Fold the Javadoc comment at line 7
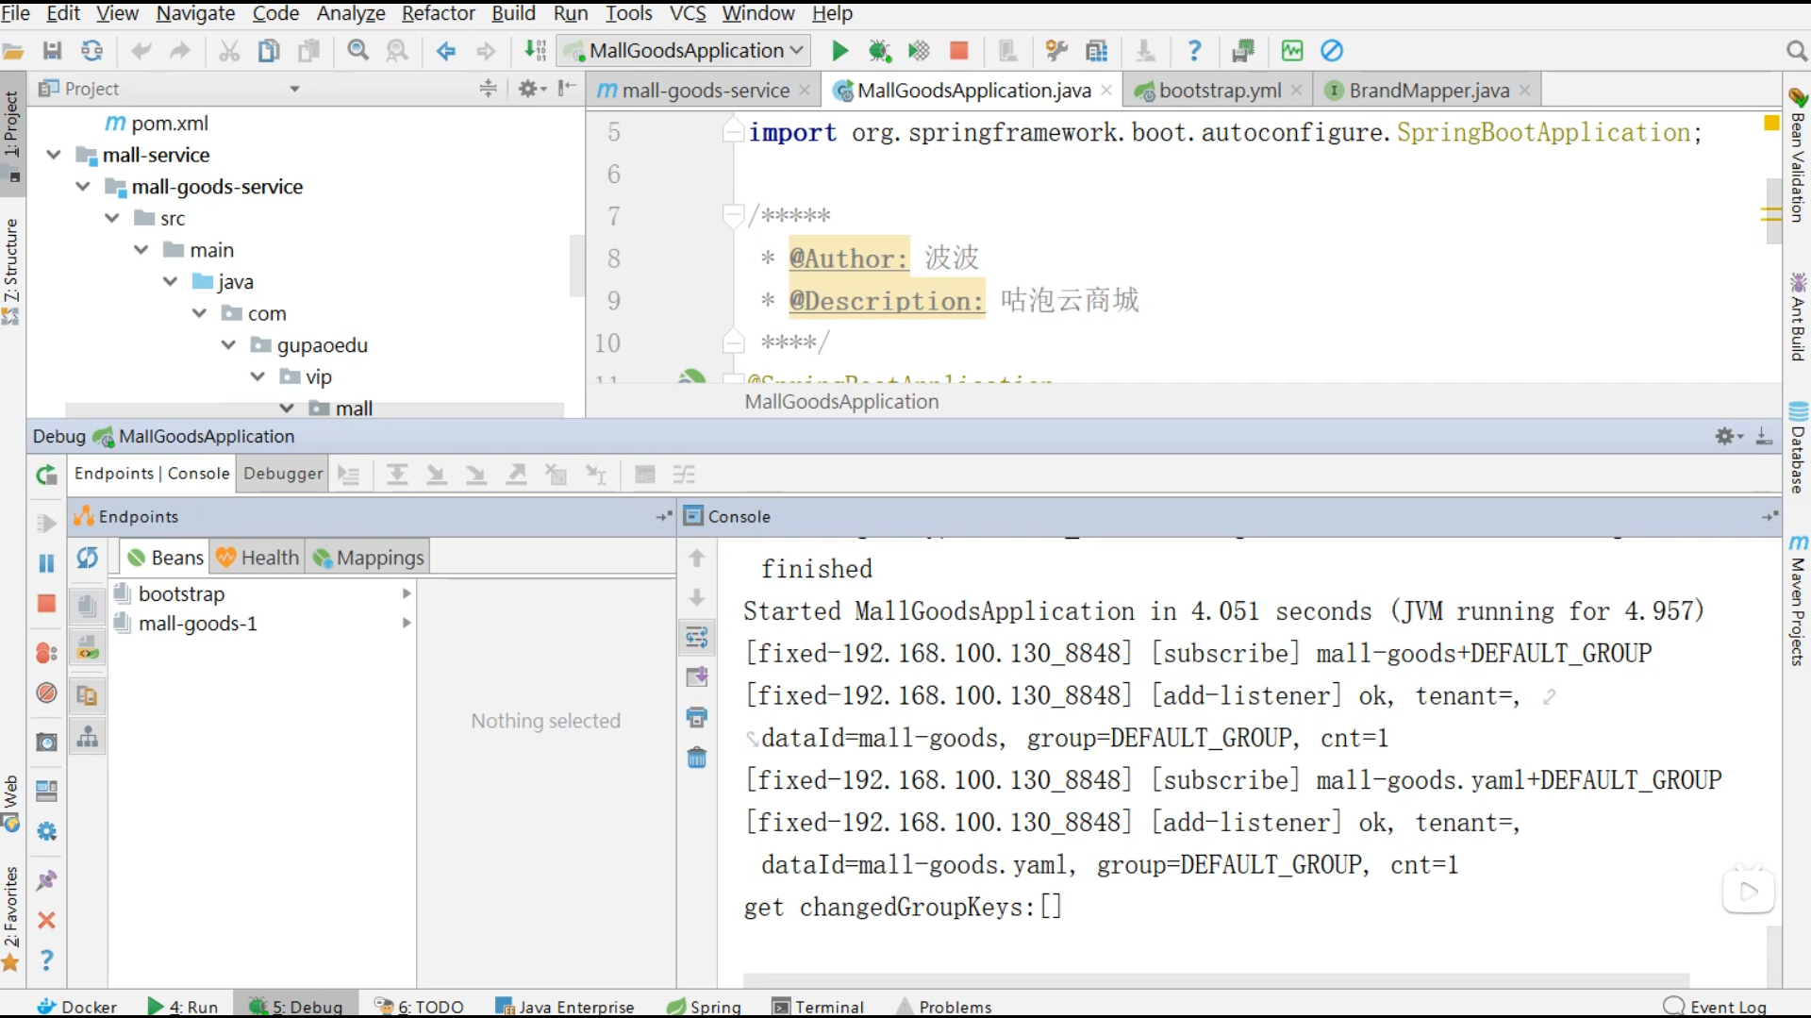1811x1018 pixels. 734,216
